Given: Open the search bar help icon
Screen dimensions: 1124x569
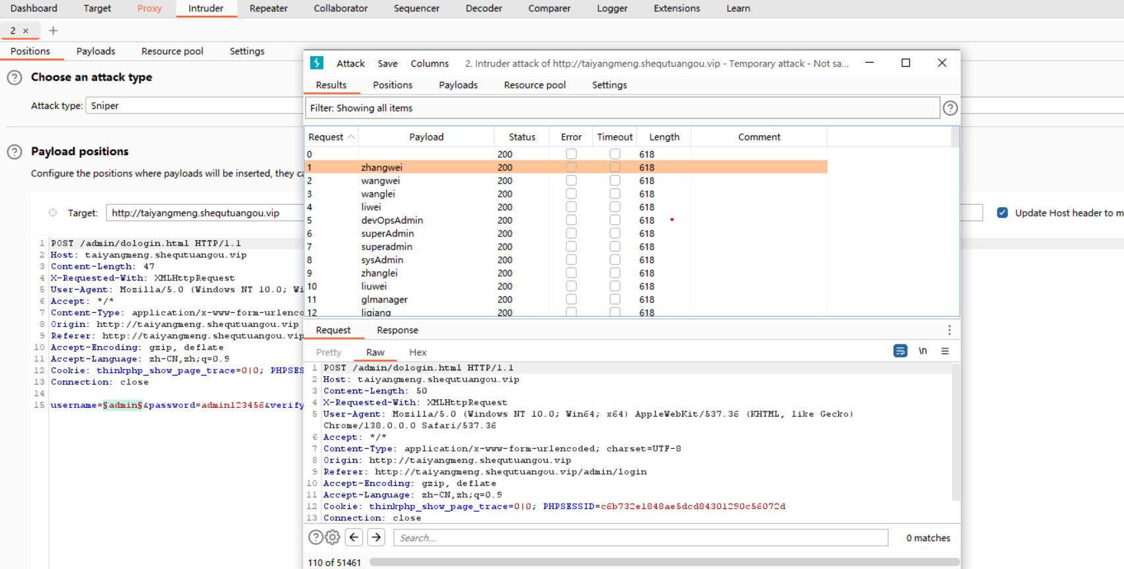Looking at the screenshot, I should coord(315,537).
